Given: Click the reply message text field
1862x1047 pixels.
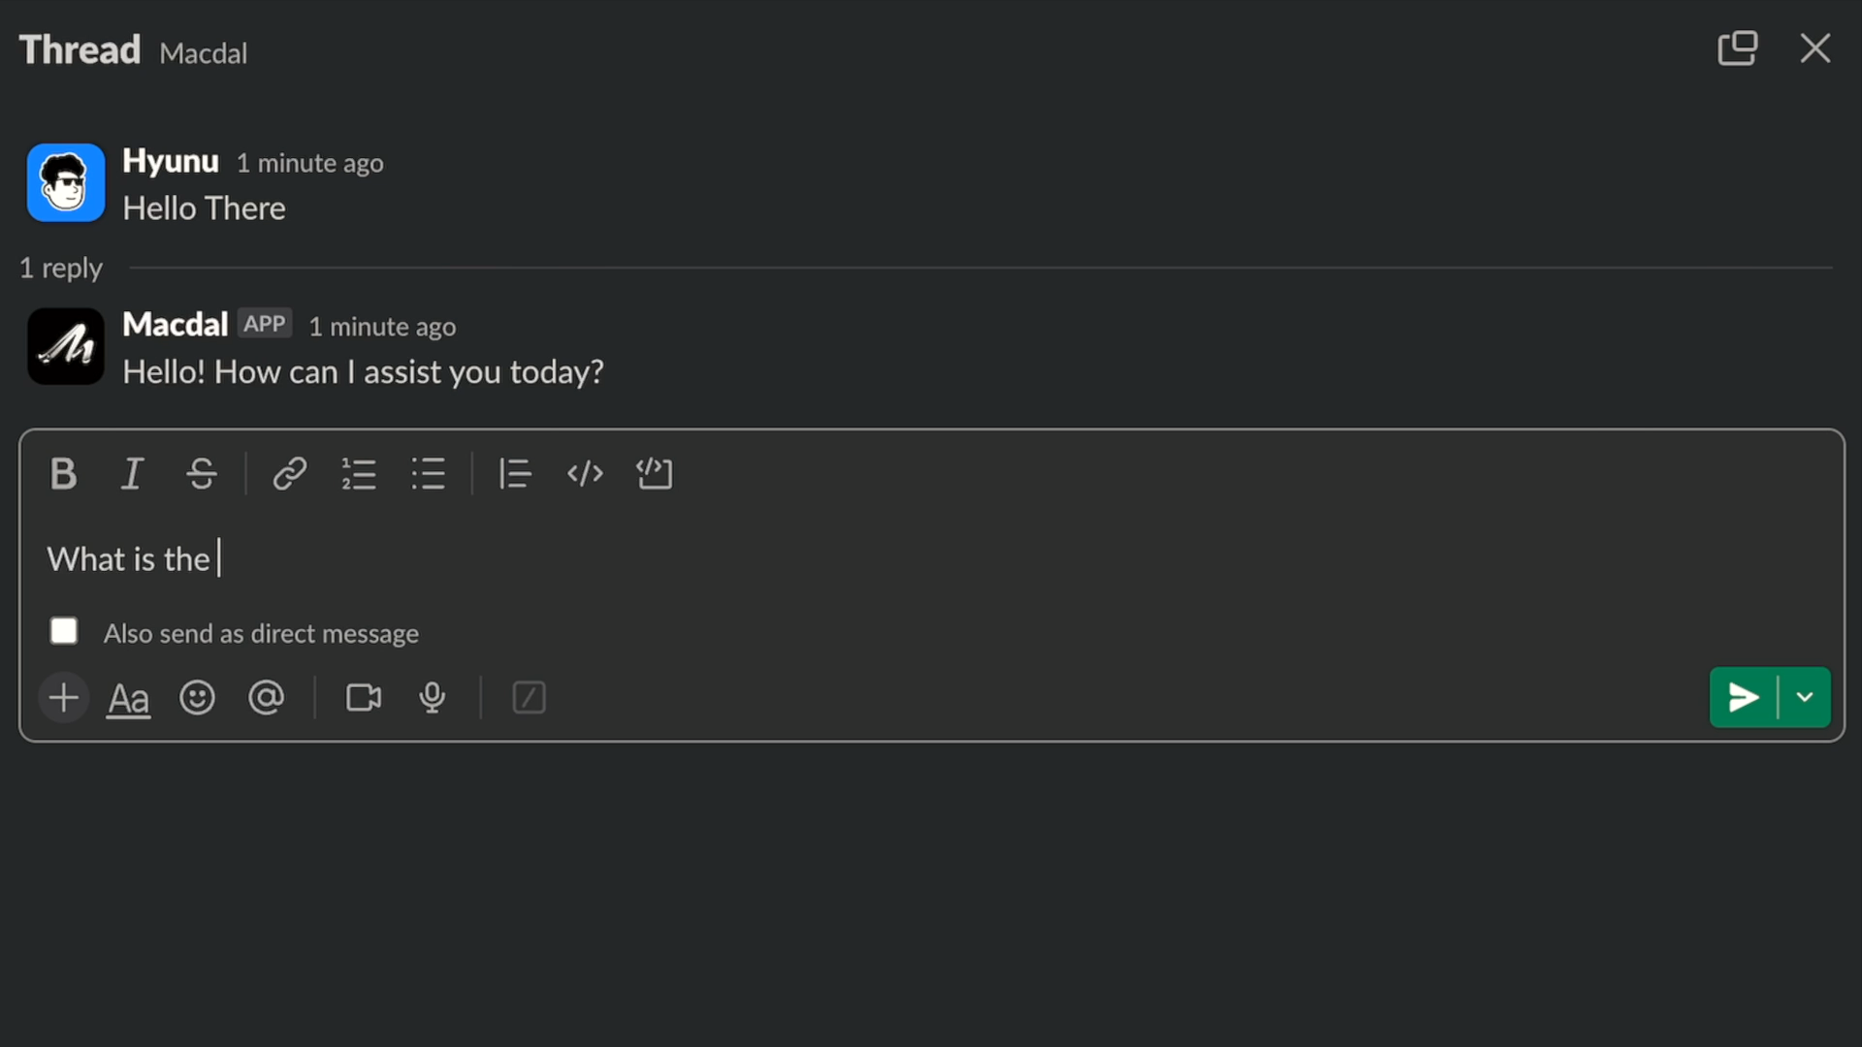Looking at the screenshot, I should point(873,559).
